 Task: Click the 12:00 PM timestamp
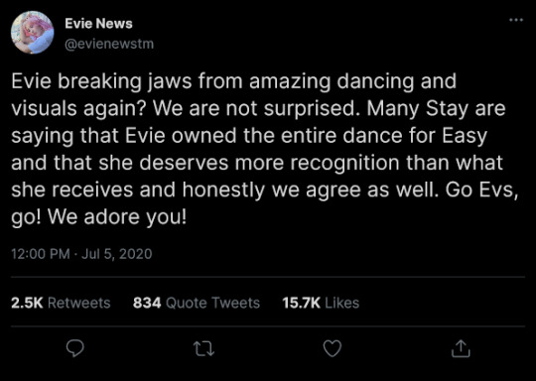pyautogui.click(x=41, y=254)
